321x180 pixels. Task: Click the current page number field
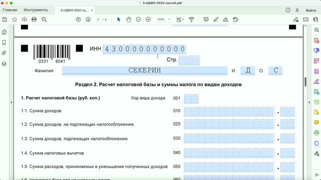click(x=98, y=19)
